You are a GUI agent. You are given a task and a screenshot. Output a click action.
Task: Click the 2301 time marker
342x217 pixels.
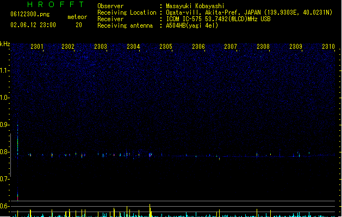point(37,47)
